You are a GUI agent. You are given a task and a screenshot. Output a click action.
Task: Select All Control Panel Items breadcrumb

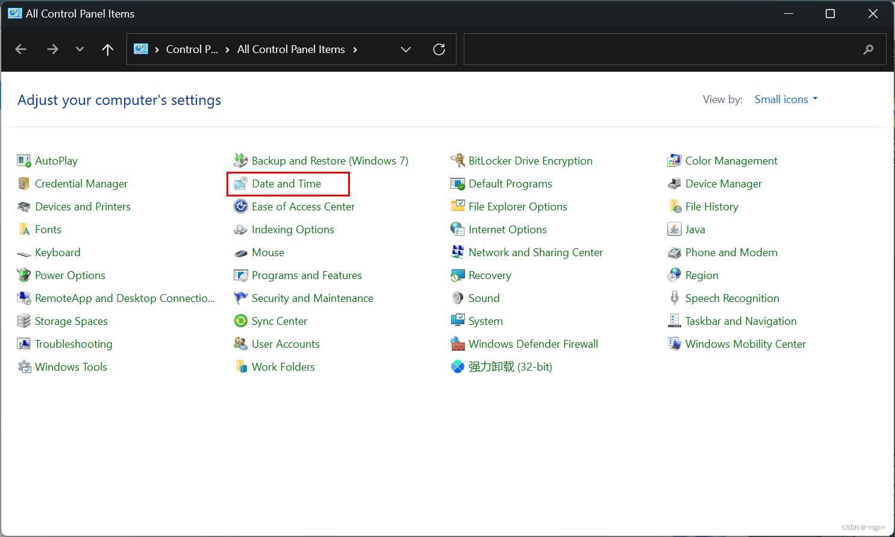tap(291, 49)
